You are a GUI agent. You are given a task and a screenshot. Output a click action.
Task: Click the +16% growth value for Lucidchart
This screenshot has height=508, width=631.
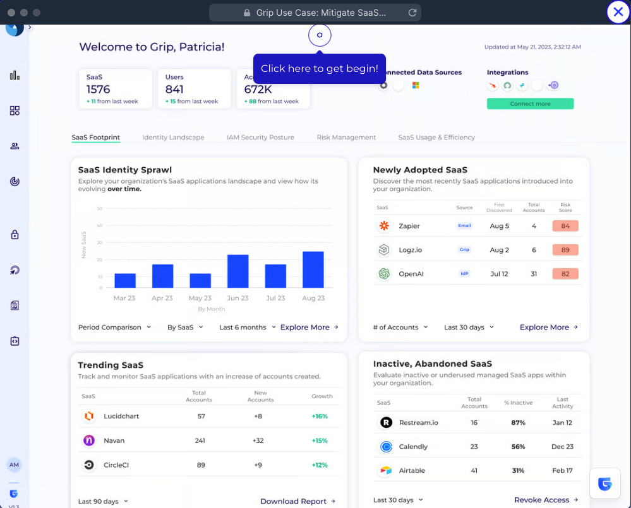click(320, 416)
